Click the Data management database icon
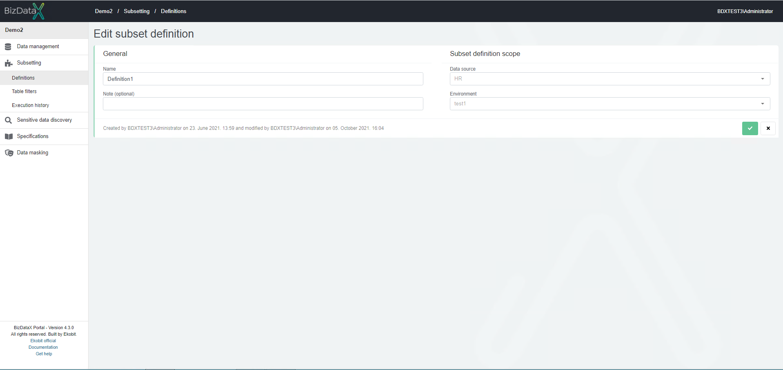783x370 pixels. (x=8, y=47)
